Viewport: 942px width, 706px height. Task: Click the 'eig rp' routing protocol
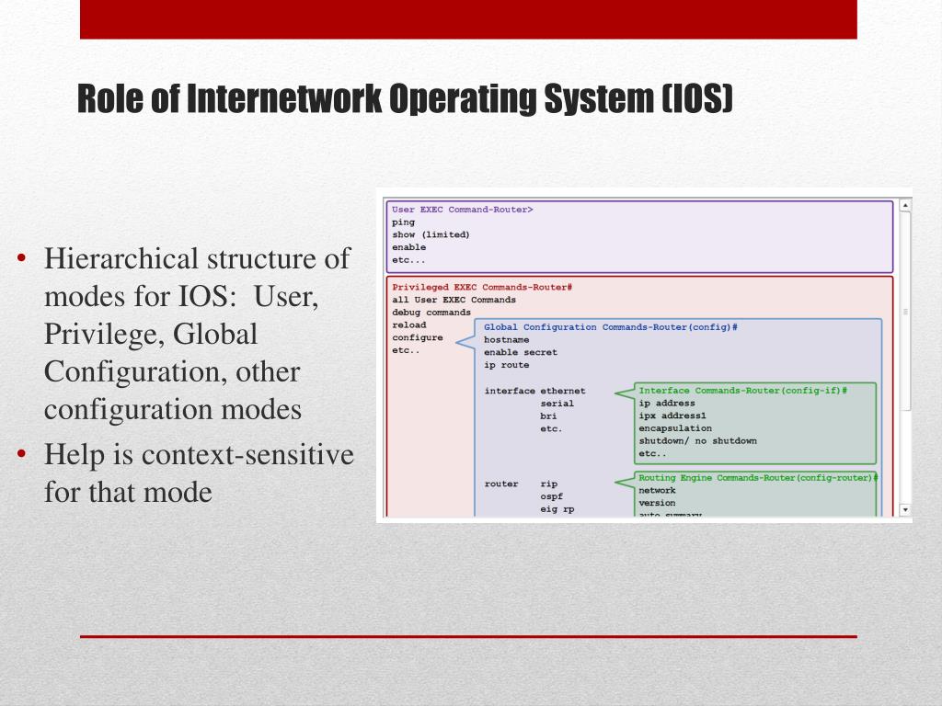557,509
